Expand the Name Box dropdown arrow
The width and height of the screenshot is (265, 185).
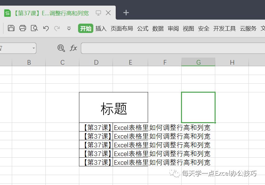pyautogui.click(x=34, y=48)
